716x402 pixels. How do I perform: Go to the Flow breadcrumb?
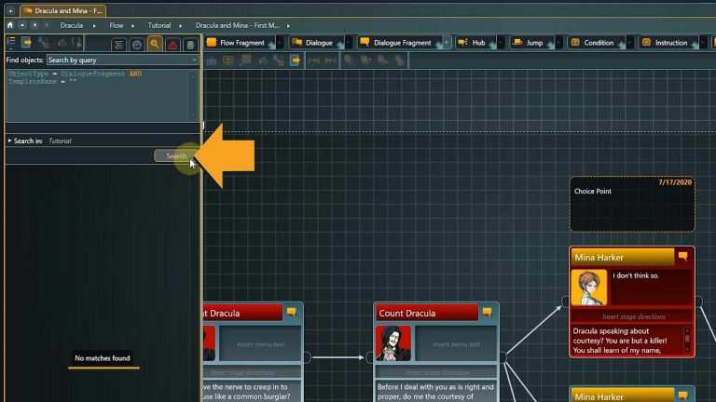[117, 25]
